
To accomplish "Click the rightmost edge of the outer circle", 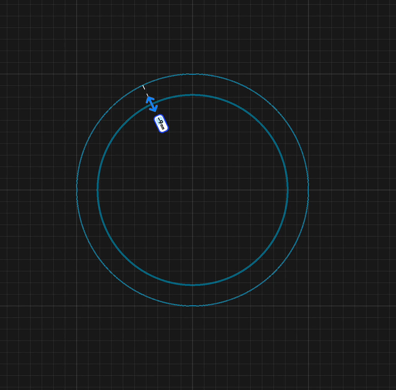I will coord(309,190).
